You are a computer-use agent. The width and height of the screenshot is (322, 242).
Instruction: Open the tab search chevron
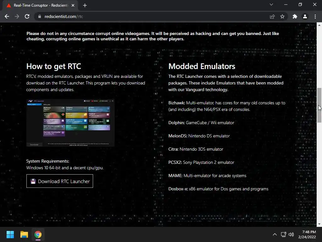pos(271,4)
